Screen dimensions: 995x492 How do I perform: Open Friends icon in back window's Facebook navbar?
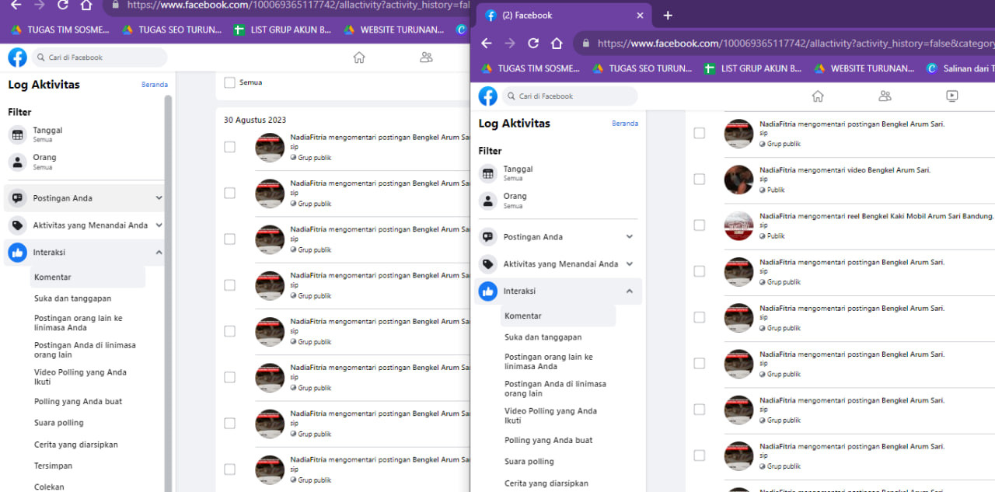pyautogui.click(x=426, y=58)
